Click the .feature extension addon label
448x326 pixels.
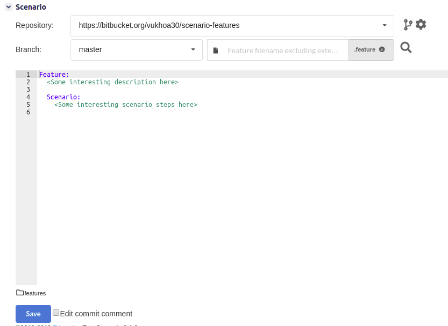[x=365, y=49]
